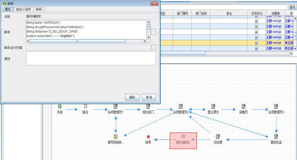The width and height of the screenshot is (297, 160).
Task: Click the 确定 button
Action: pyautogui.click(x=132, y=97)
